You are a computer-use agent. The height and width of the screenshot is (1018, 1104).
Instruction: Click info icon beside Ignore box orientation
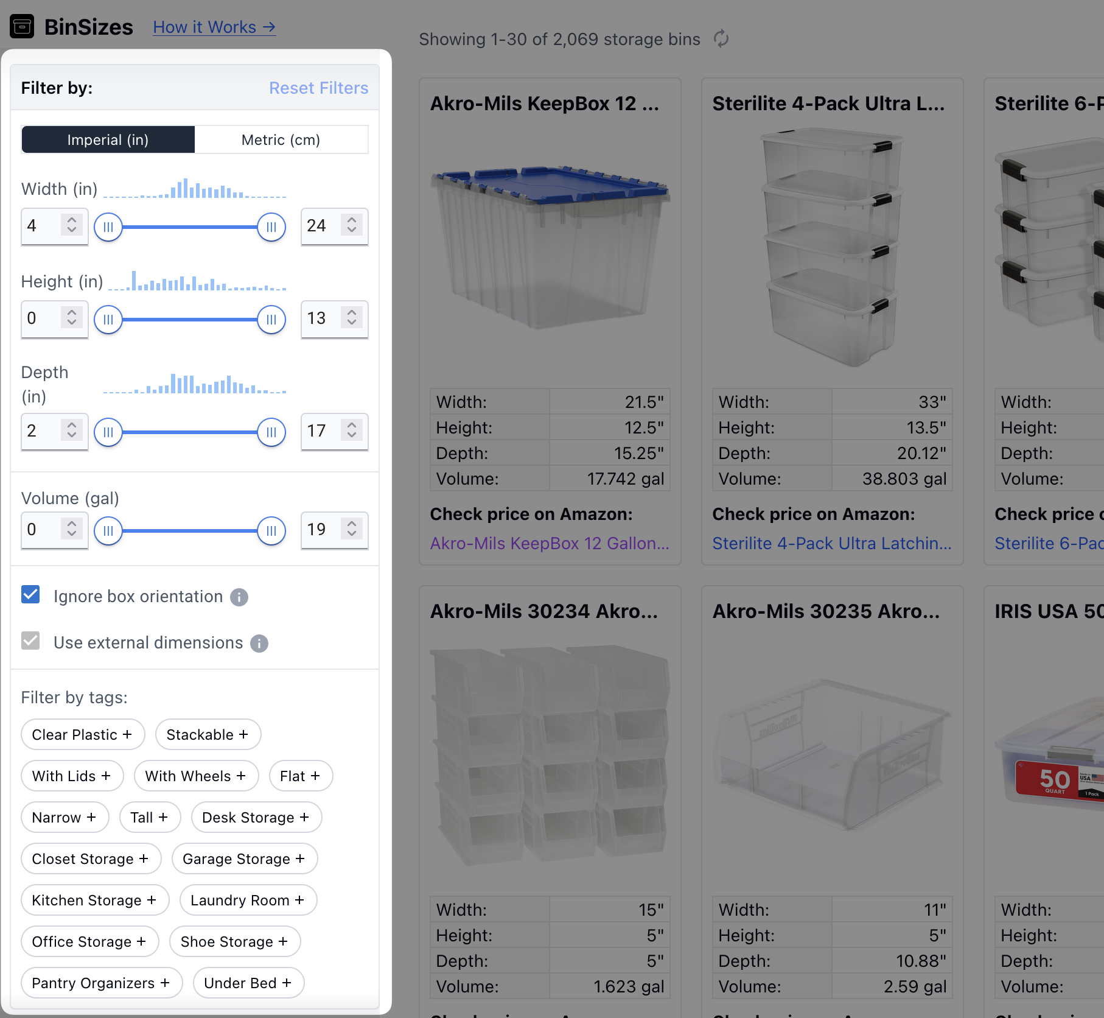[239, 597]
